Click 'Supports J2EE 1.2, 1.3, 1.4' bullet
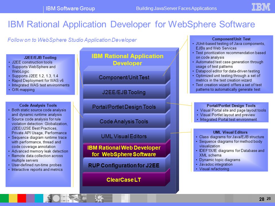Viewport: 275px width, 206px height. pos(35,76)
